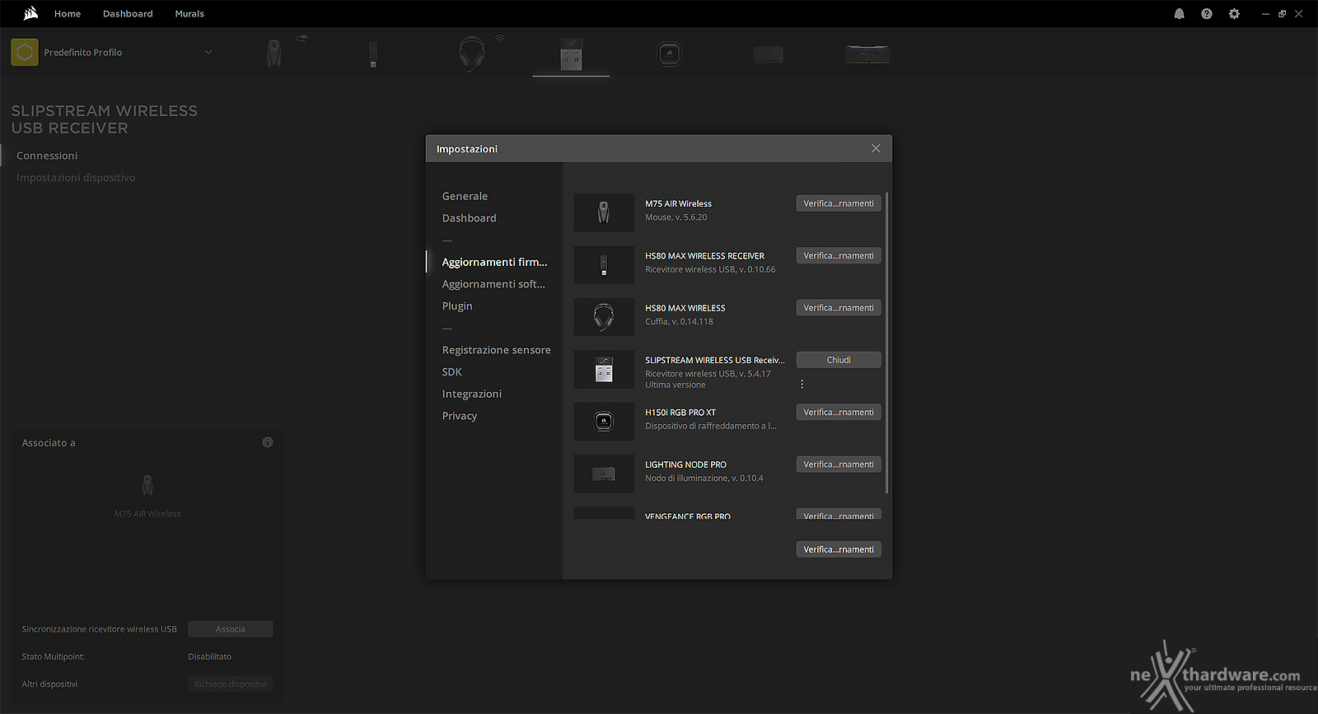Select the M75 AIR mouse device icon in top bar

[274, 54]
